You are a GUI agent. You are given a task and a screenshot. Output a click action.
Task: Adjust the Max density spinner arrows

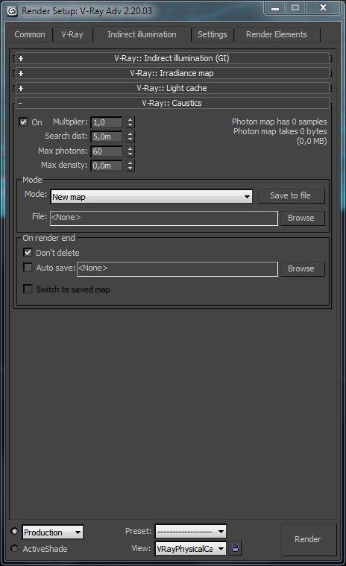[130, 166]
